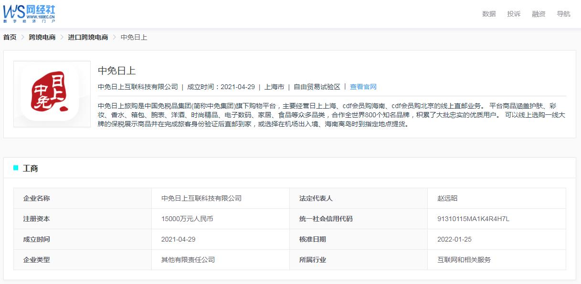Viewport: 581px width, 284px height.
Task: Click the 成立时间 table label cell
Action: (x=83, y=239)
